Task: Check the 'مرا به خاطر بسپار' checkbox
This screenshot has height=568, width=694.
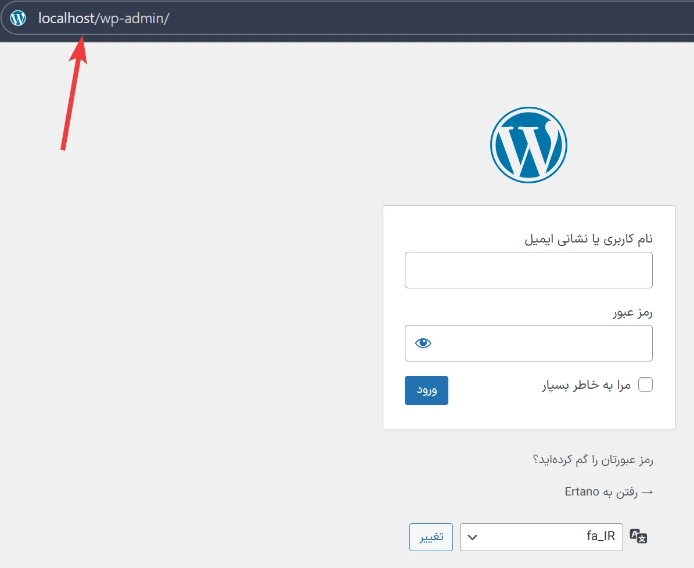Action: 645,385
